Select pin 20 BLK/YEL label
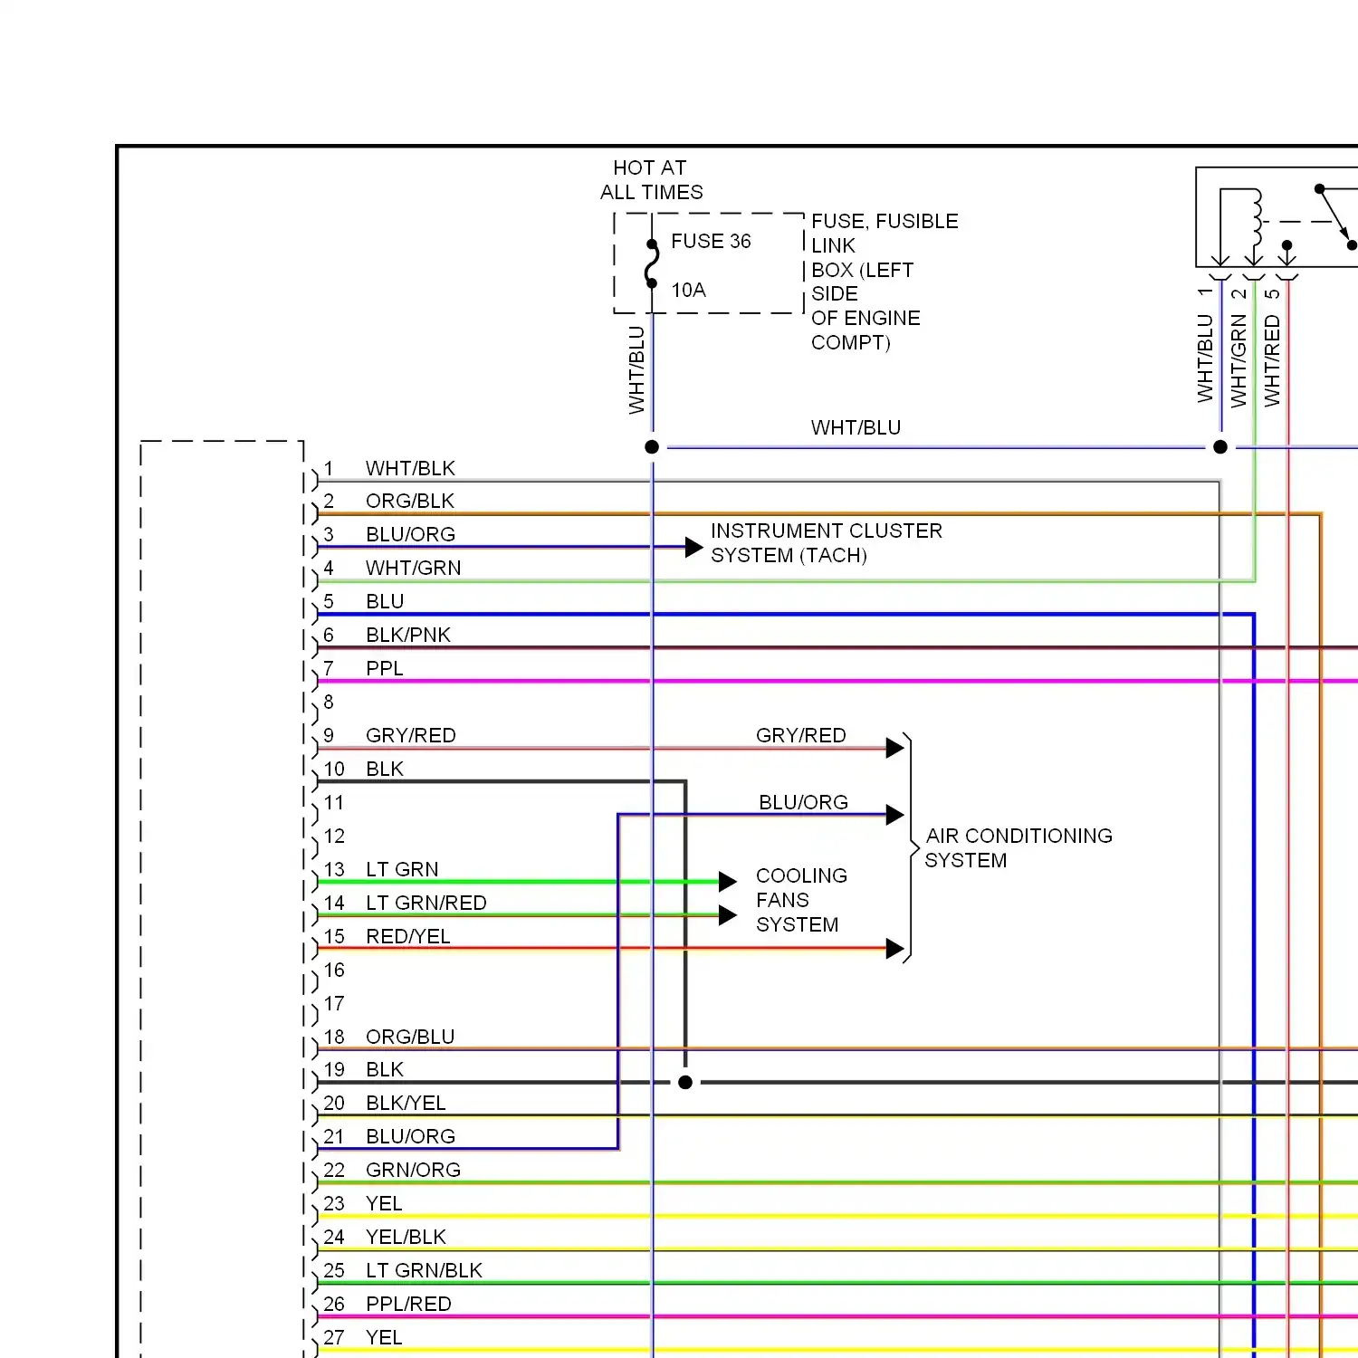Image resolution: width=1358 pixels, height=1358 pixels. [x=406, y=1103]
